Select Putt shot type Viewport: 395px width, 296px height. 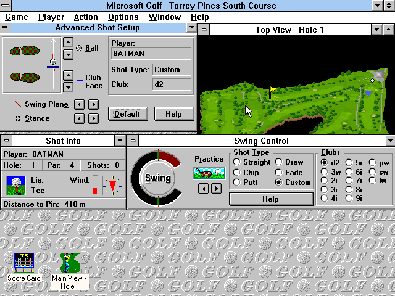(246, 183)
